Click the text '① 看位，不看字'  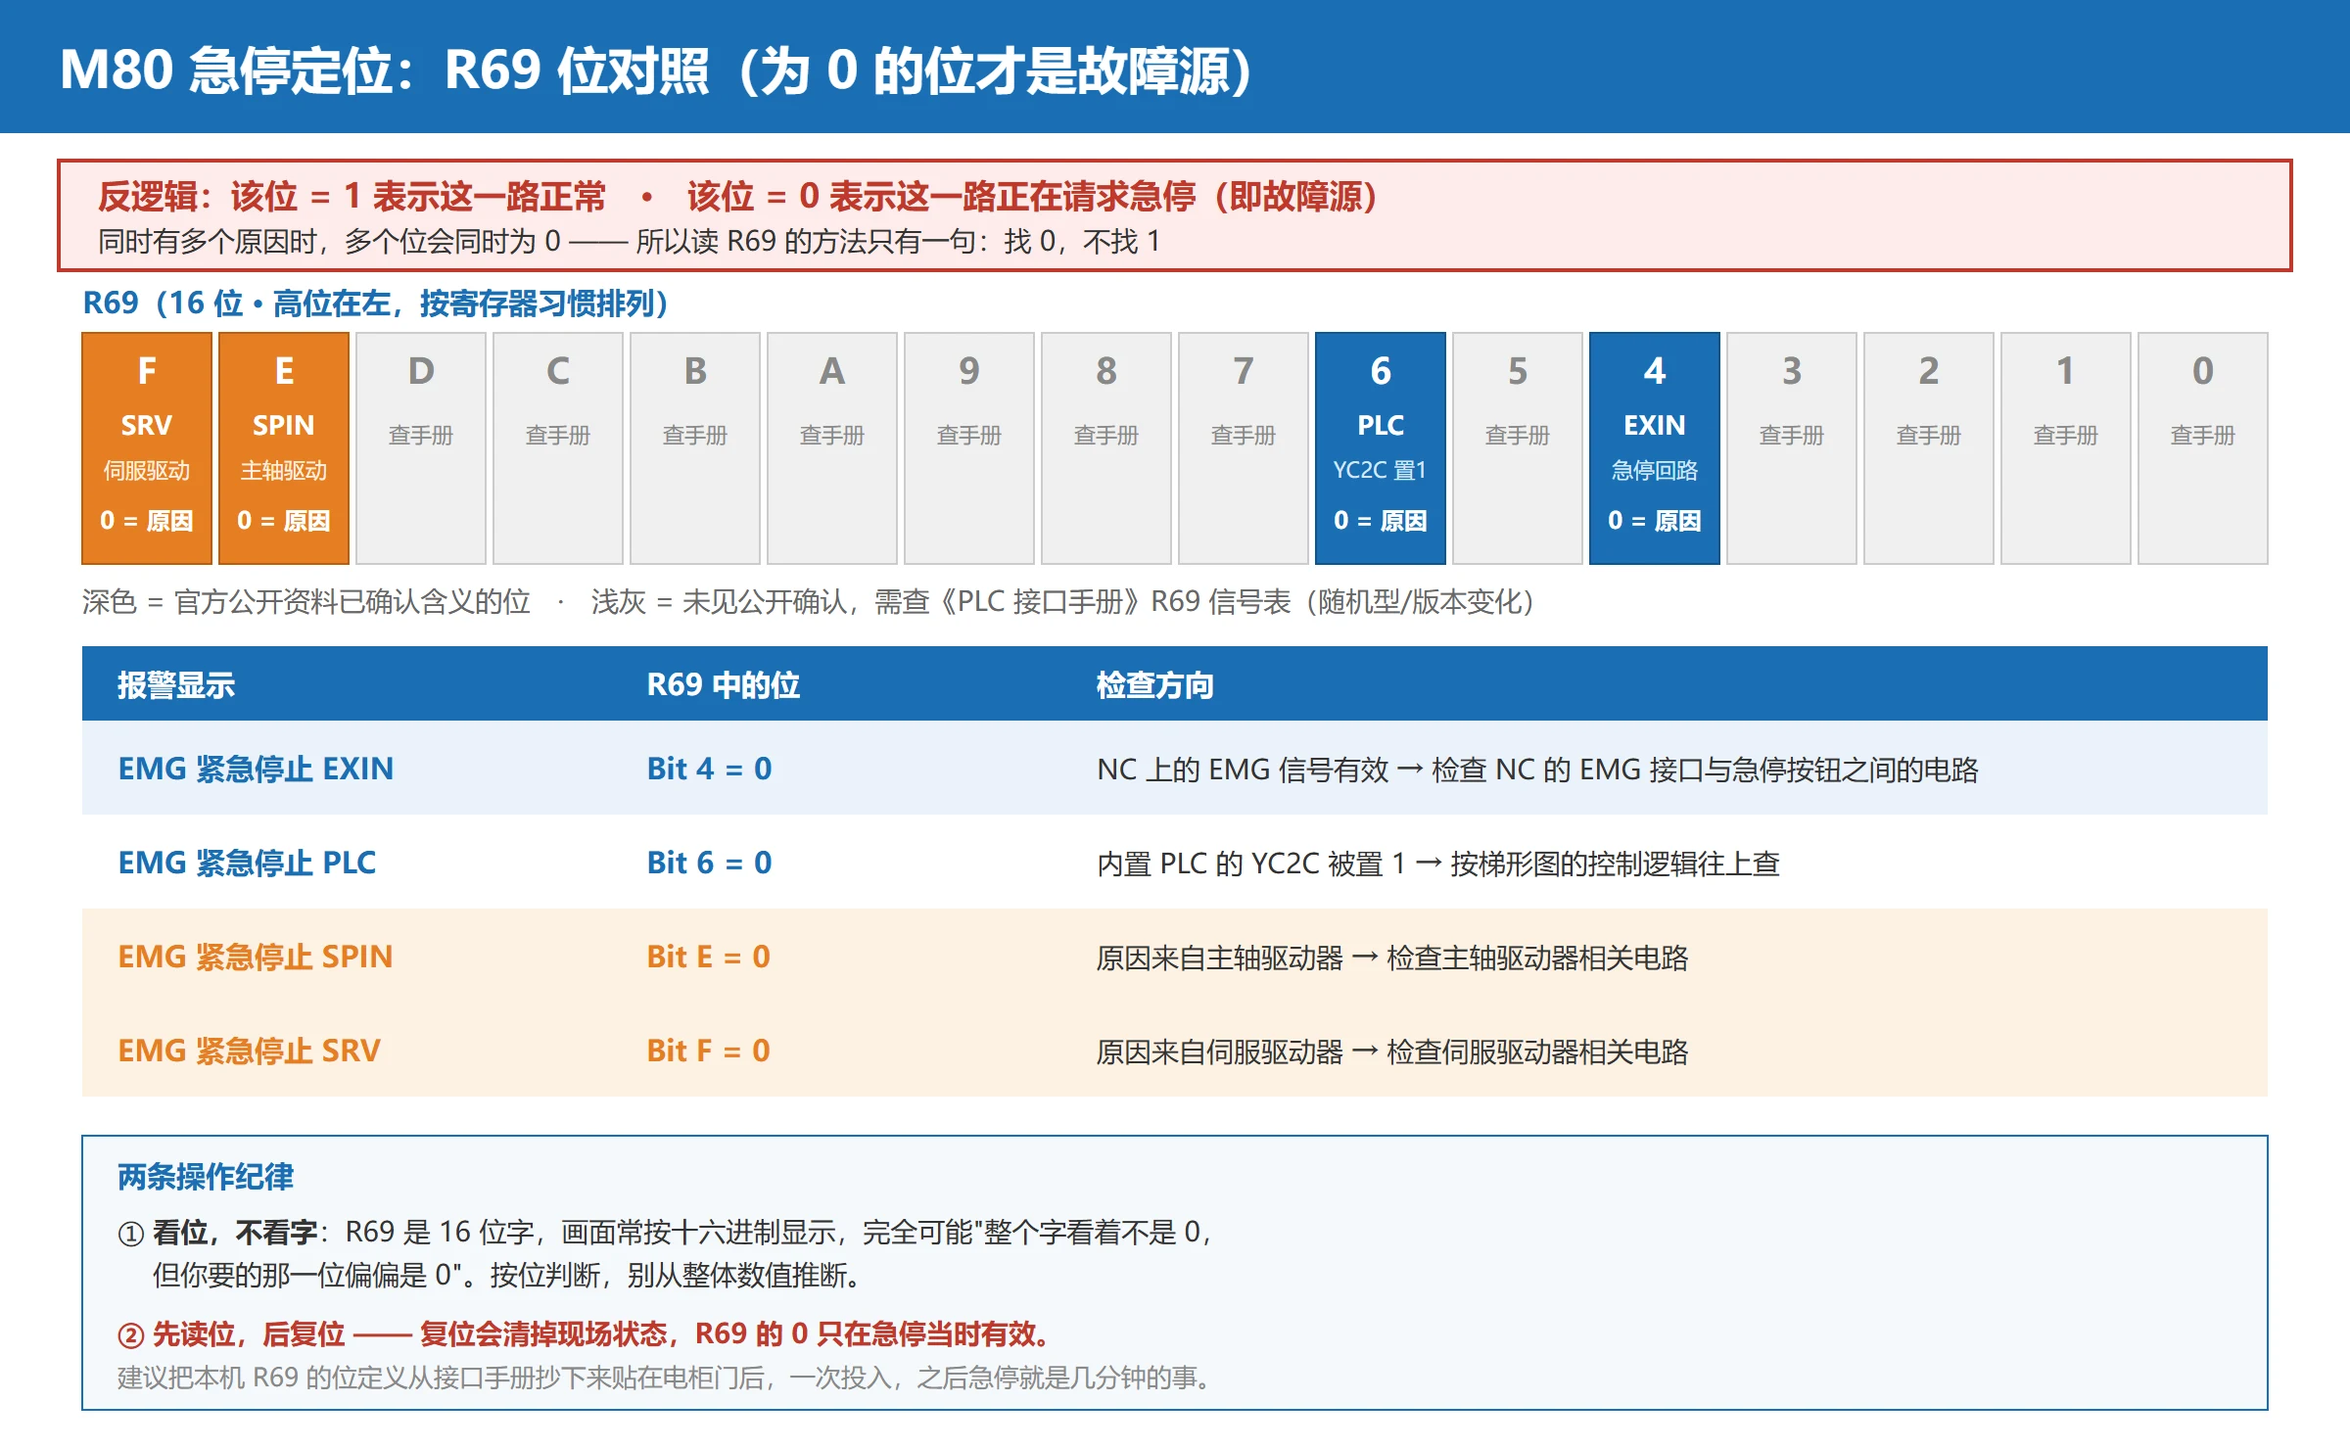coord(217,1232)
